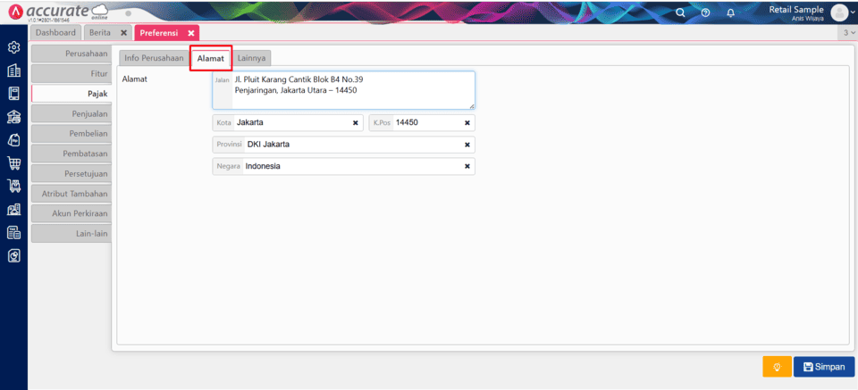Clear the Negara Indonesia value
The width and height of the screenshot is (858, 390).
pos(467,166)
